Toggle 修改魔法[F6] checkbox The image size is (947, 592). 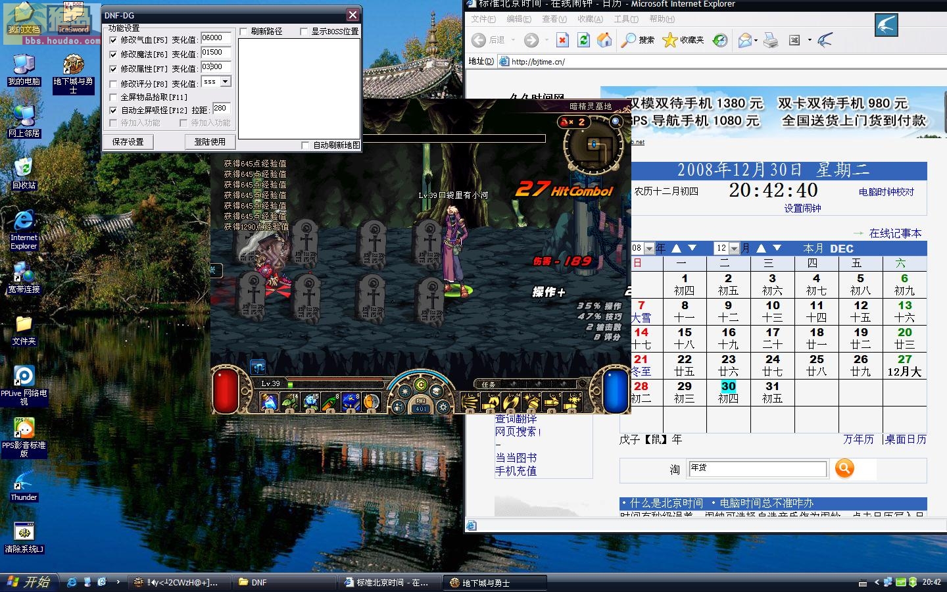[x=113, y=55]
